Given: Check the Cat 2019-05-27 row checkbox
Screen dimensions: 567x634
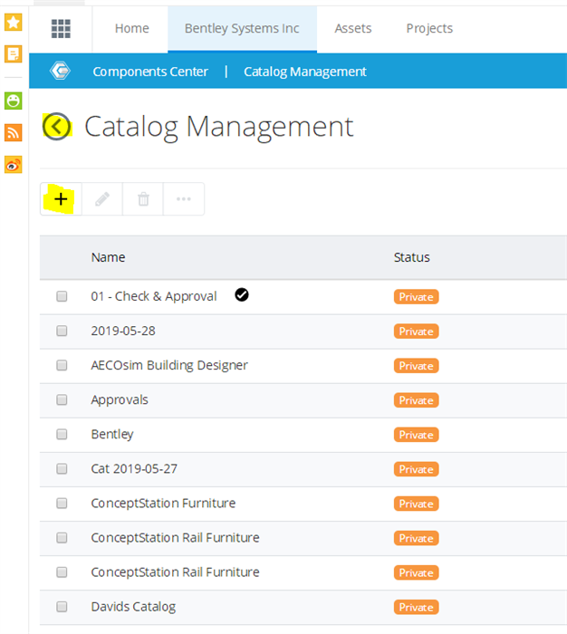Looking at the screenshot, I should click(62, 468).
